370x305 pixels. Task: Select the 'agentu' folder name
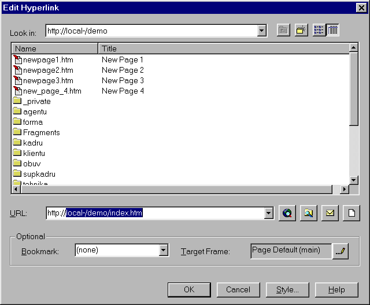(35, 112)
